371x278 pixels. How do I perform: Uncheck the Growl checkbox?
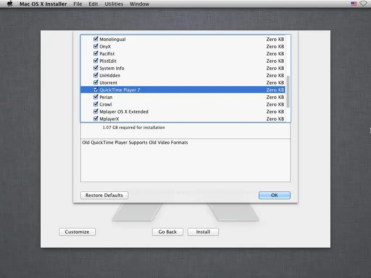[x=96, y=104]
